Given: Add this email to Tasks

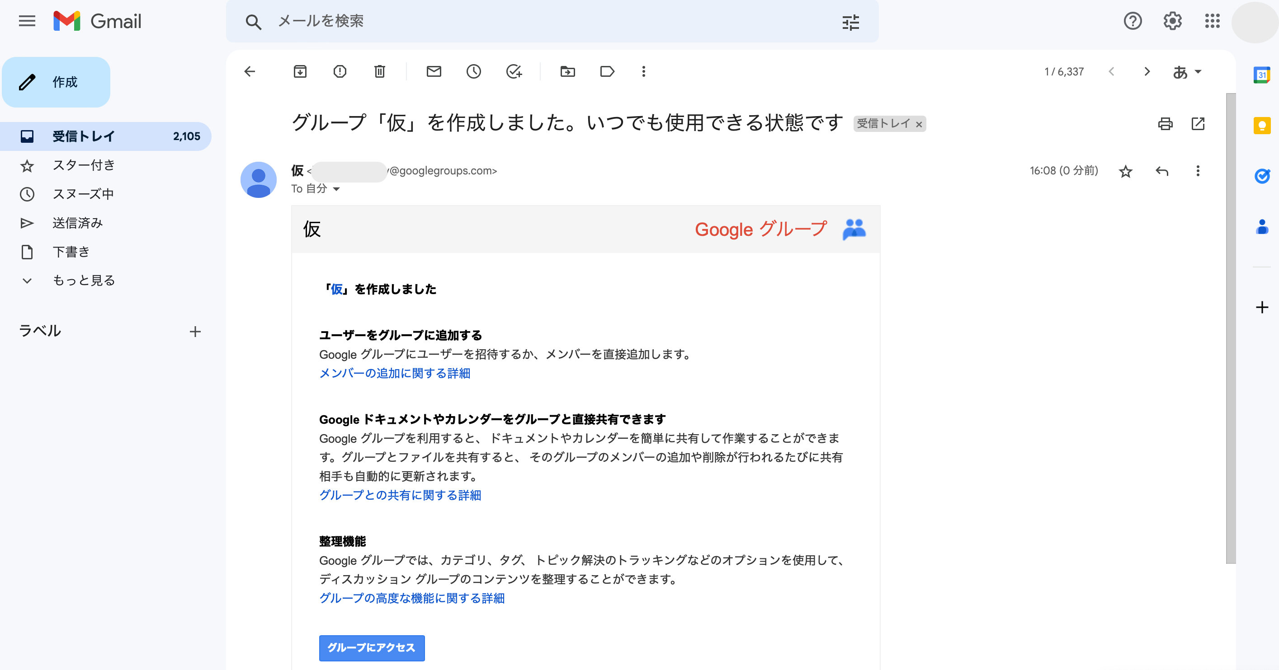Looking at the screenshot, I should (x=514, y=71).
